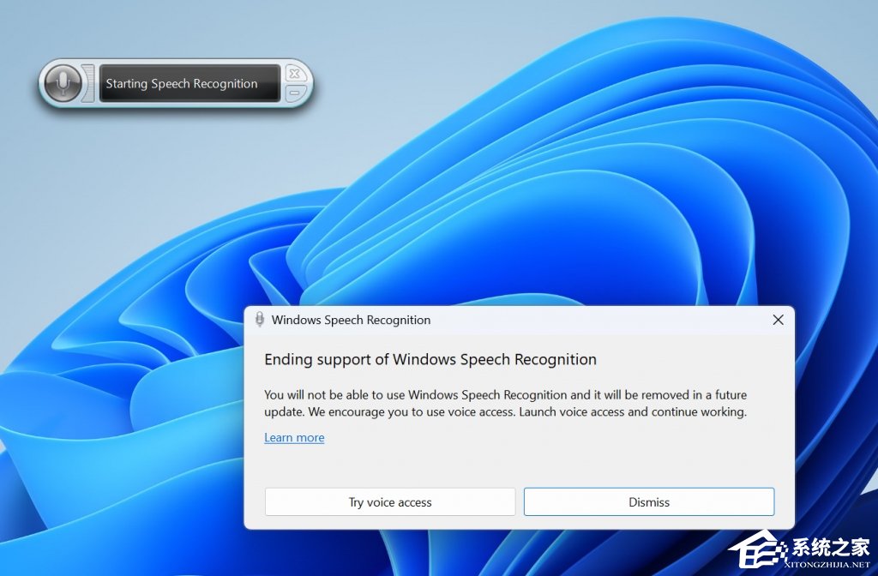Close the Windows Speech Recognition dialog
The height and width of the screenshot is (576, 878).
coord(778,320)
